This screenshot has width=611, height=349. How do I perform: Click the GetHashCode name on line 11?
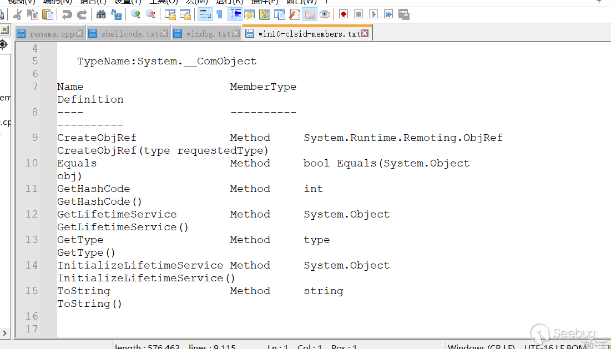click(94, 189)
